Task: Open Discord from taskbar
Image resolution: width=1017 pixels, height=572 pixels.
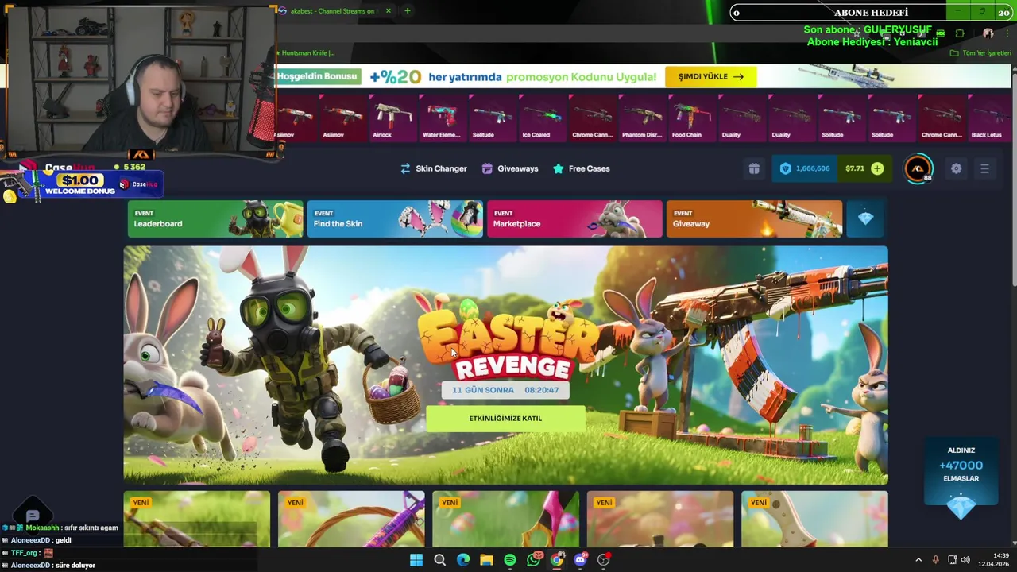Action: 580,560
